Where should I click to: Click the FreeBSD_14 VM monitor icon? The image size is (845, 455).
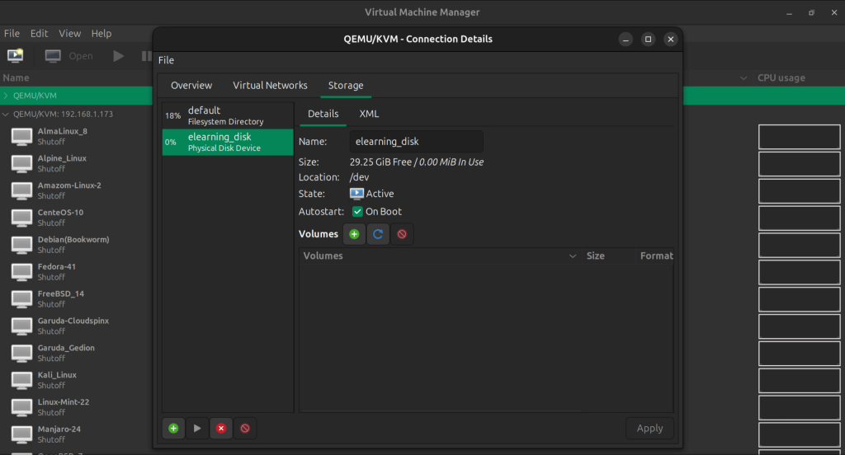pyautogui.click(x=21, y=299)
